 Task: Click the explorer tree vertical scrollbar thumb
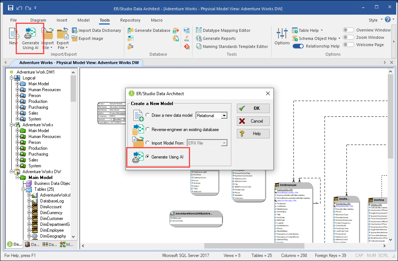pyautogui.click(x=73, y=88)
